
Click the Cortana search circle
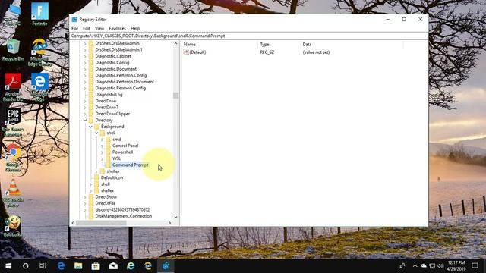click(25, 266)
